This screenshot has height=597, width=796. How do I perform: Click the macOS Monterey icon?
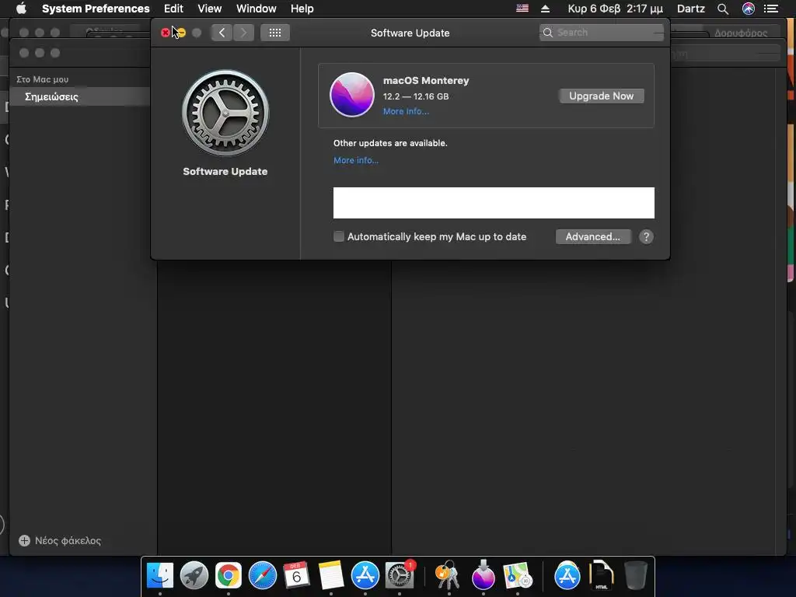(352, 94)
